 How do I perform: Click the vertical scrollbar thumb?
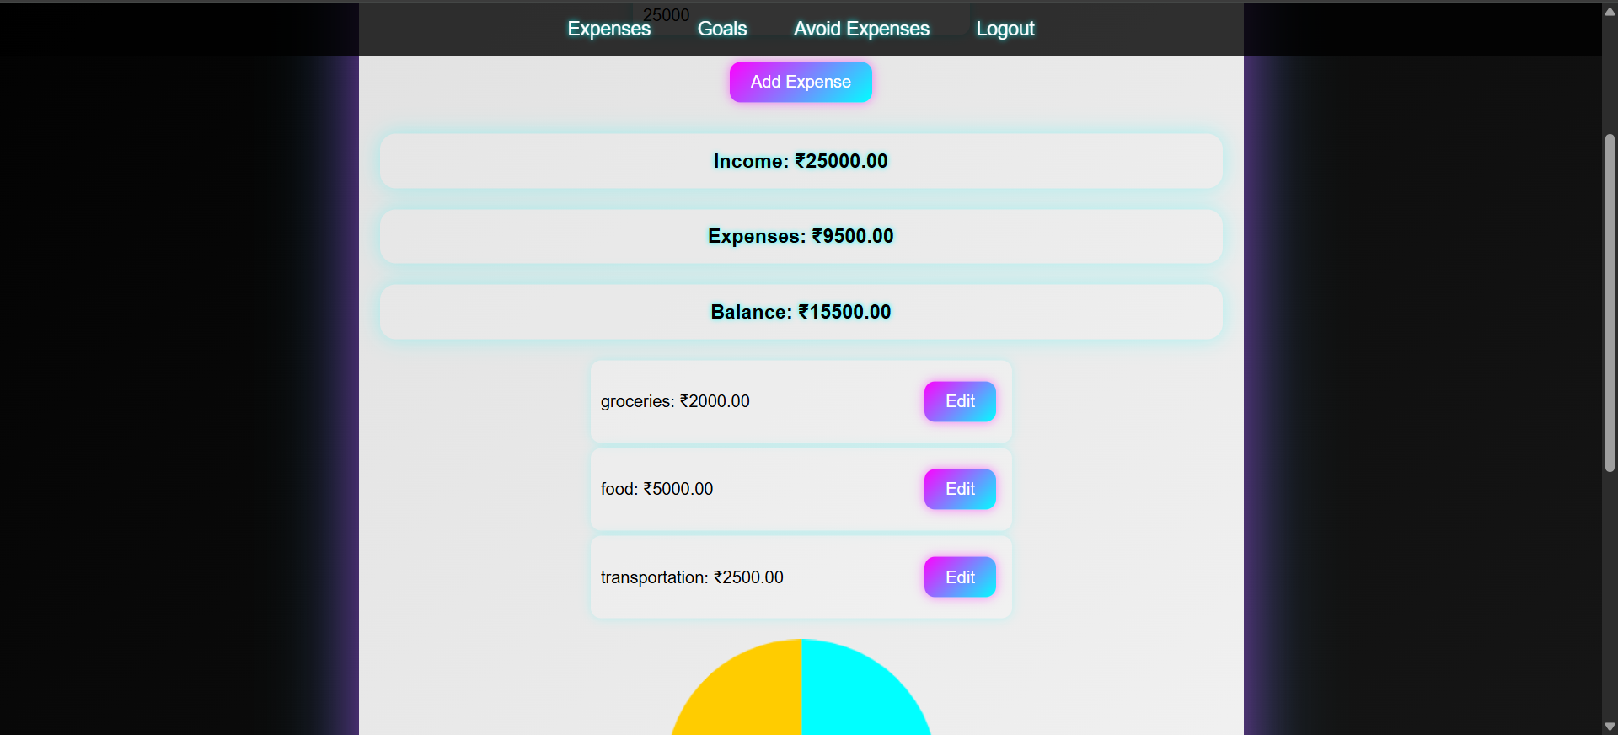tap(1610, 303)
